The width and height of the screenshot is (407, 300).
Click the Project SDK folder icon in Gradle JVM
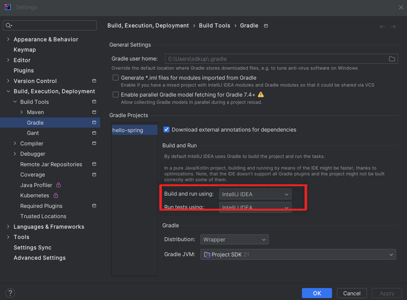[207, 254]
